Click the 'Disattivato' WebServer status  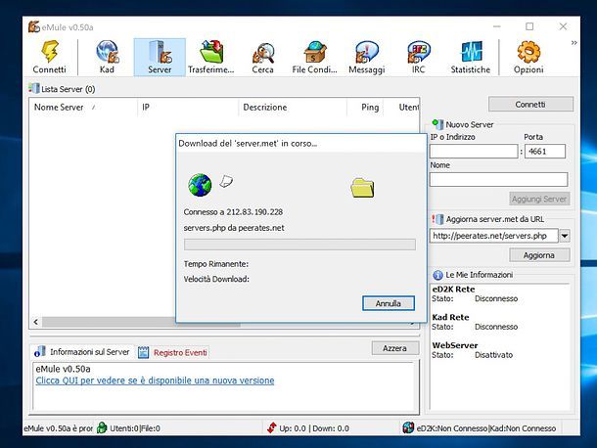tap(494, 355)
